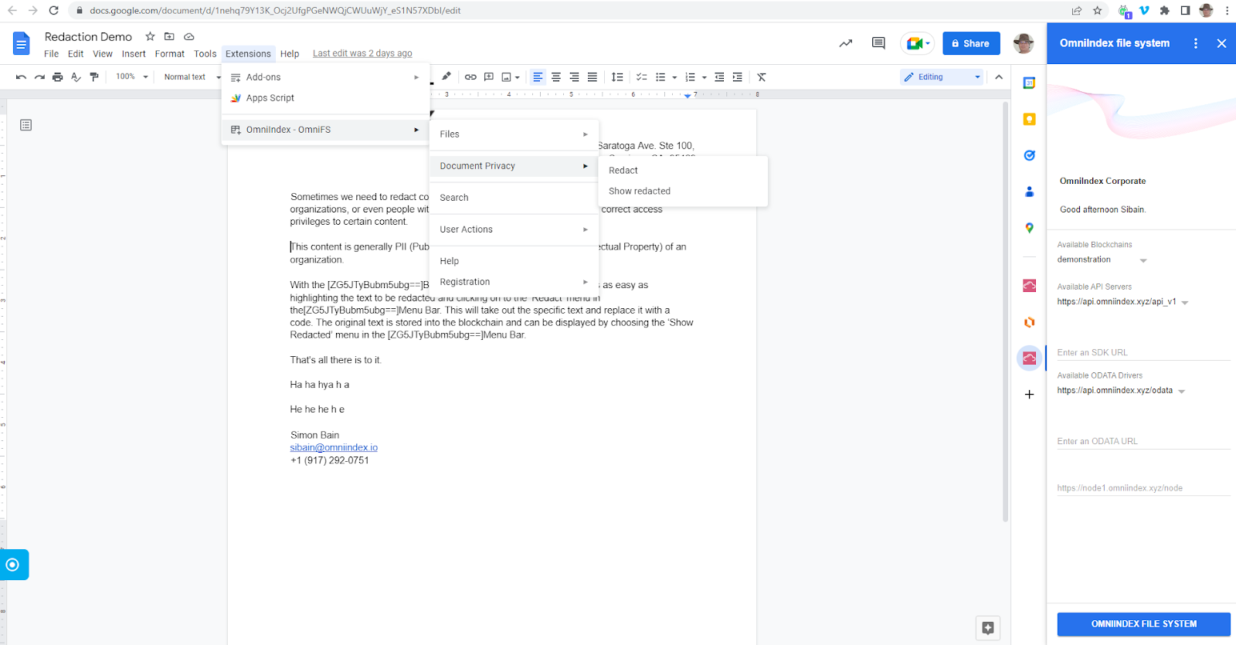
Task: Run spelling and grammar check icon
Action: coord(76,77)
